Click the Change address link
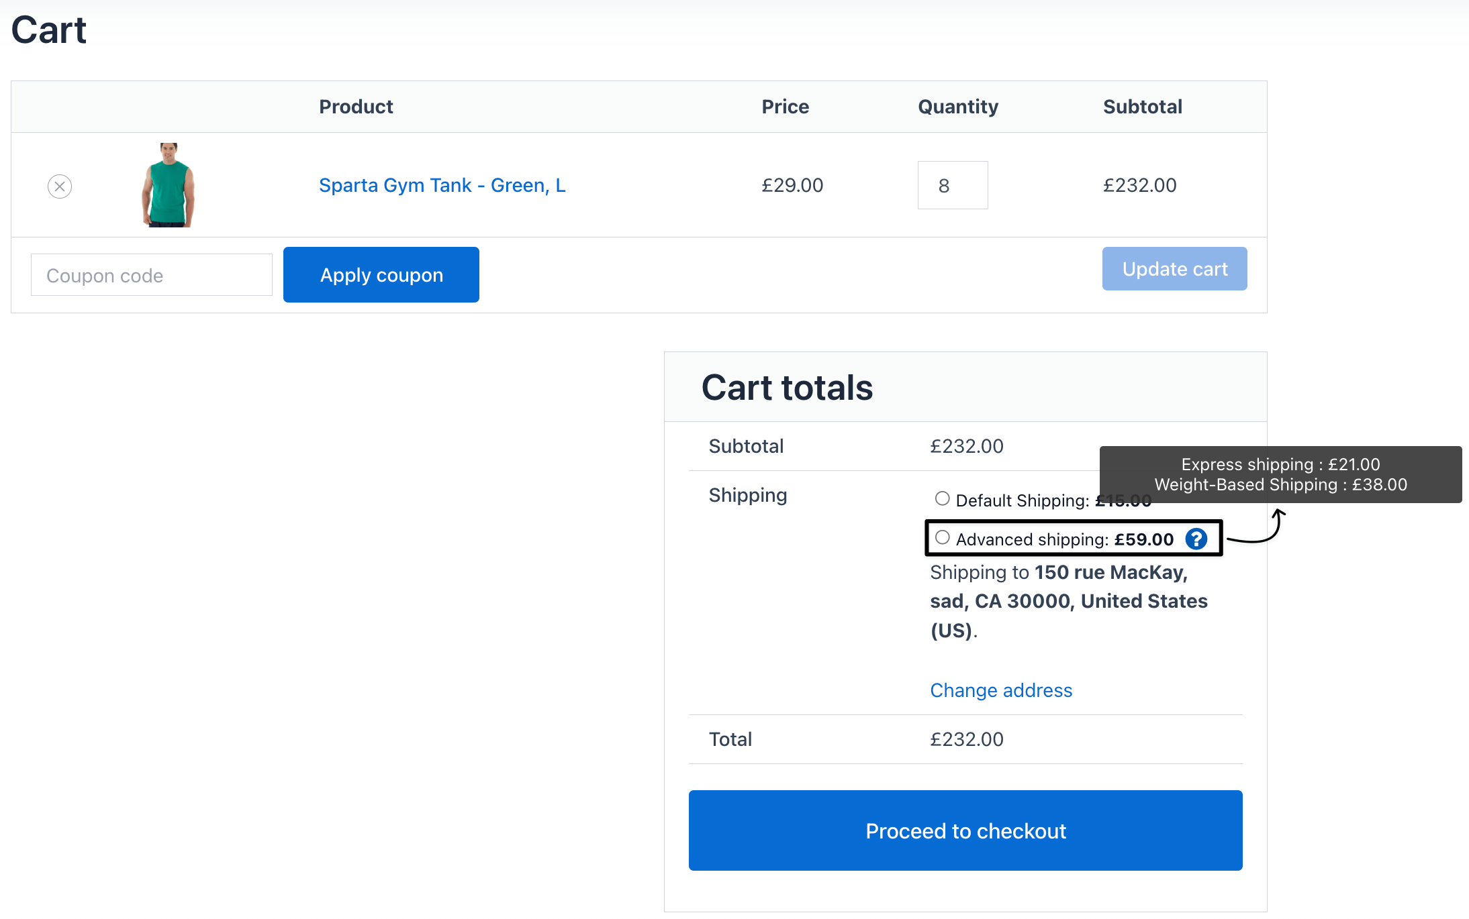Viewport: 1469px width, 919px height. tap(1000, 690)
